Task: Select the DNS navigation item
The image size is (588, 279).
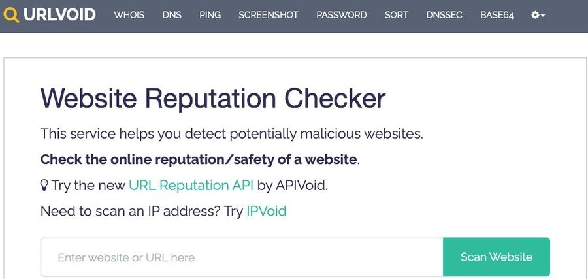Action: pos(172,15)
